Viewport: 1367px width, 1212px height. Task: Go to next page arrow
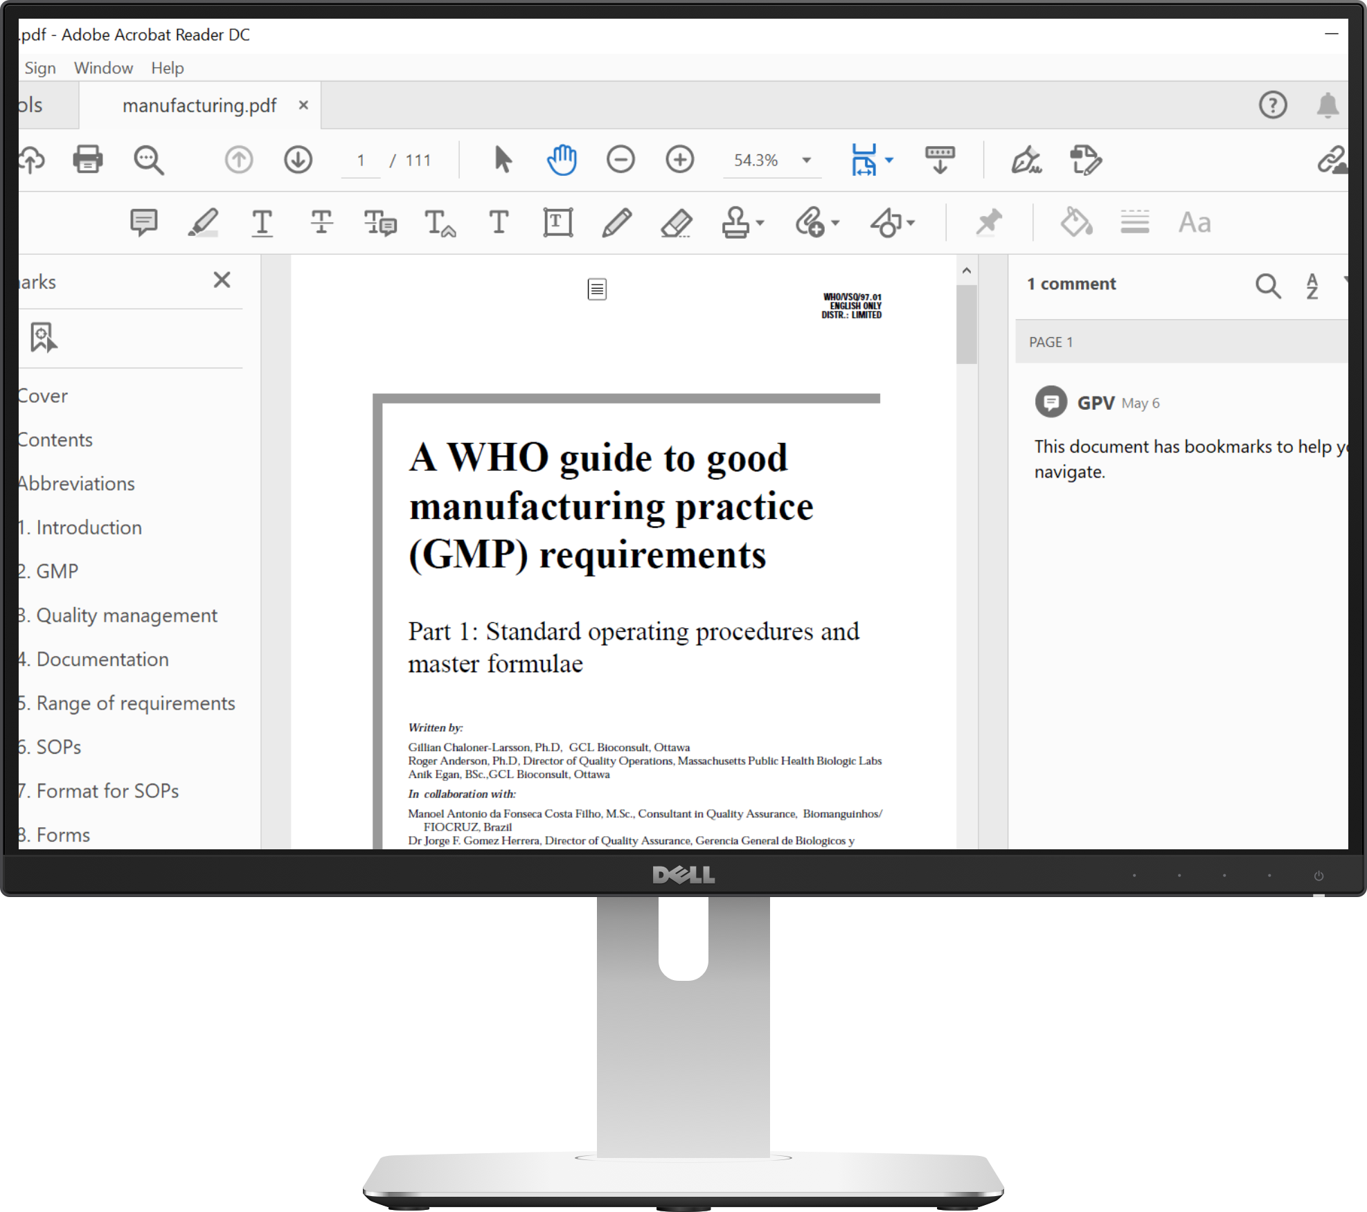pos(298,160)
